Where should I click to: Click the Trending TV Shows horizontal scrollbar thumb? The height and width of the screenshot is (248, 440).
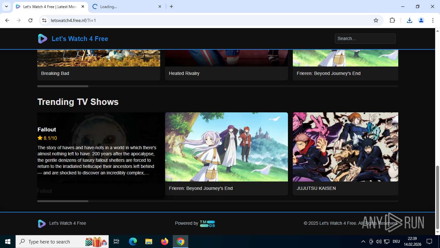(x=63, y=201)
